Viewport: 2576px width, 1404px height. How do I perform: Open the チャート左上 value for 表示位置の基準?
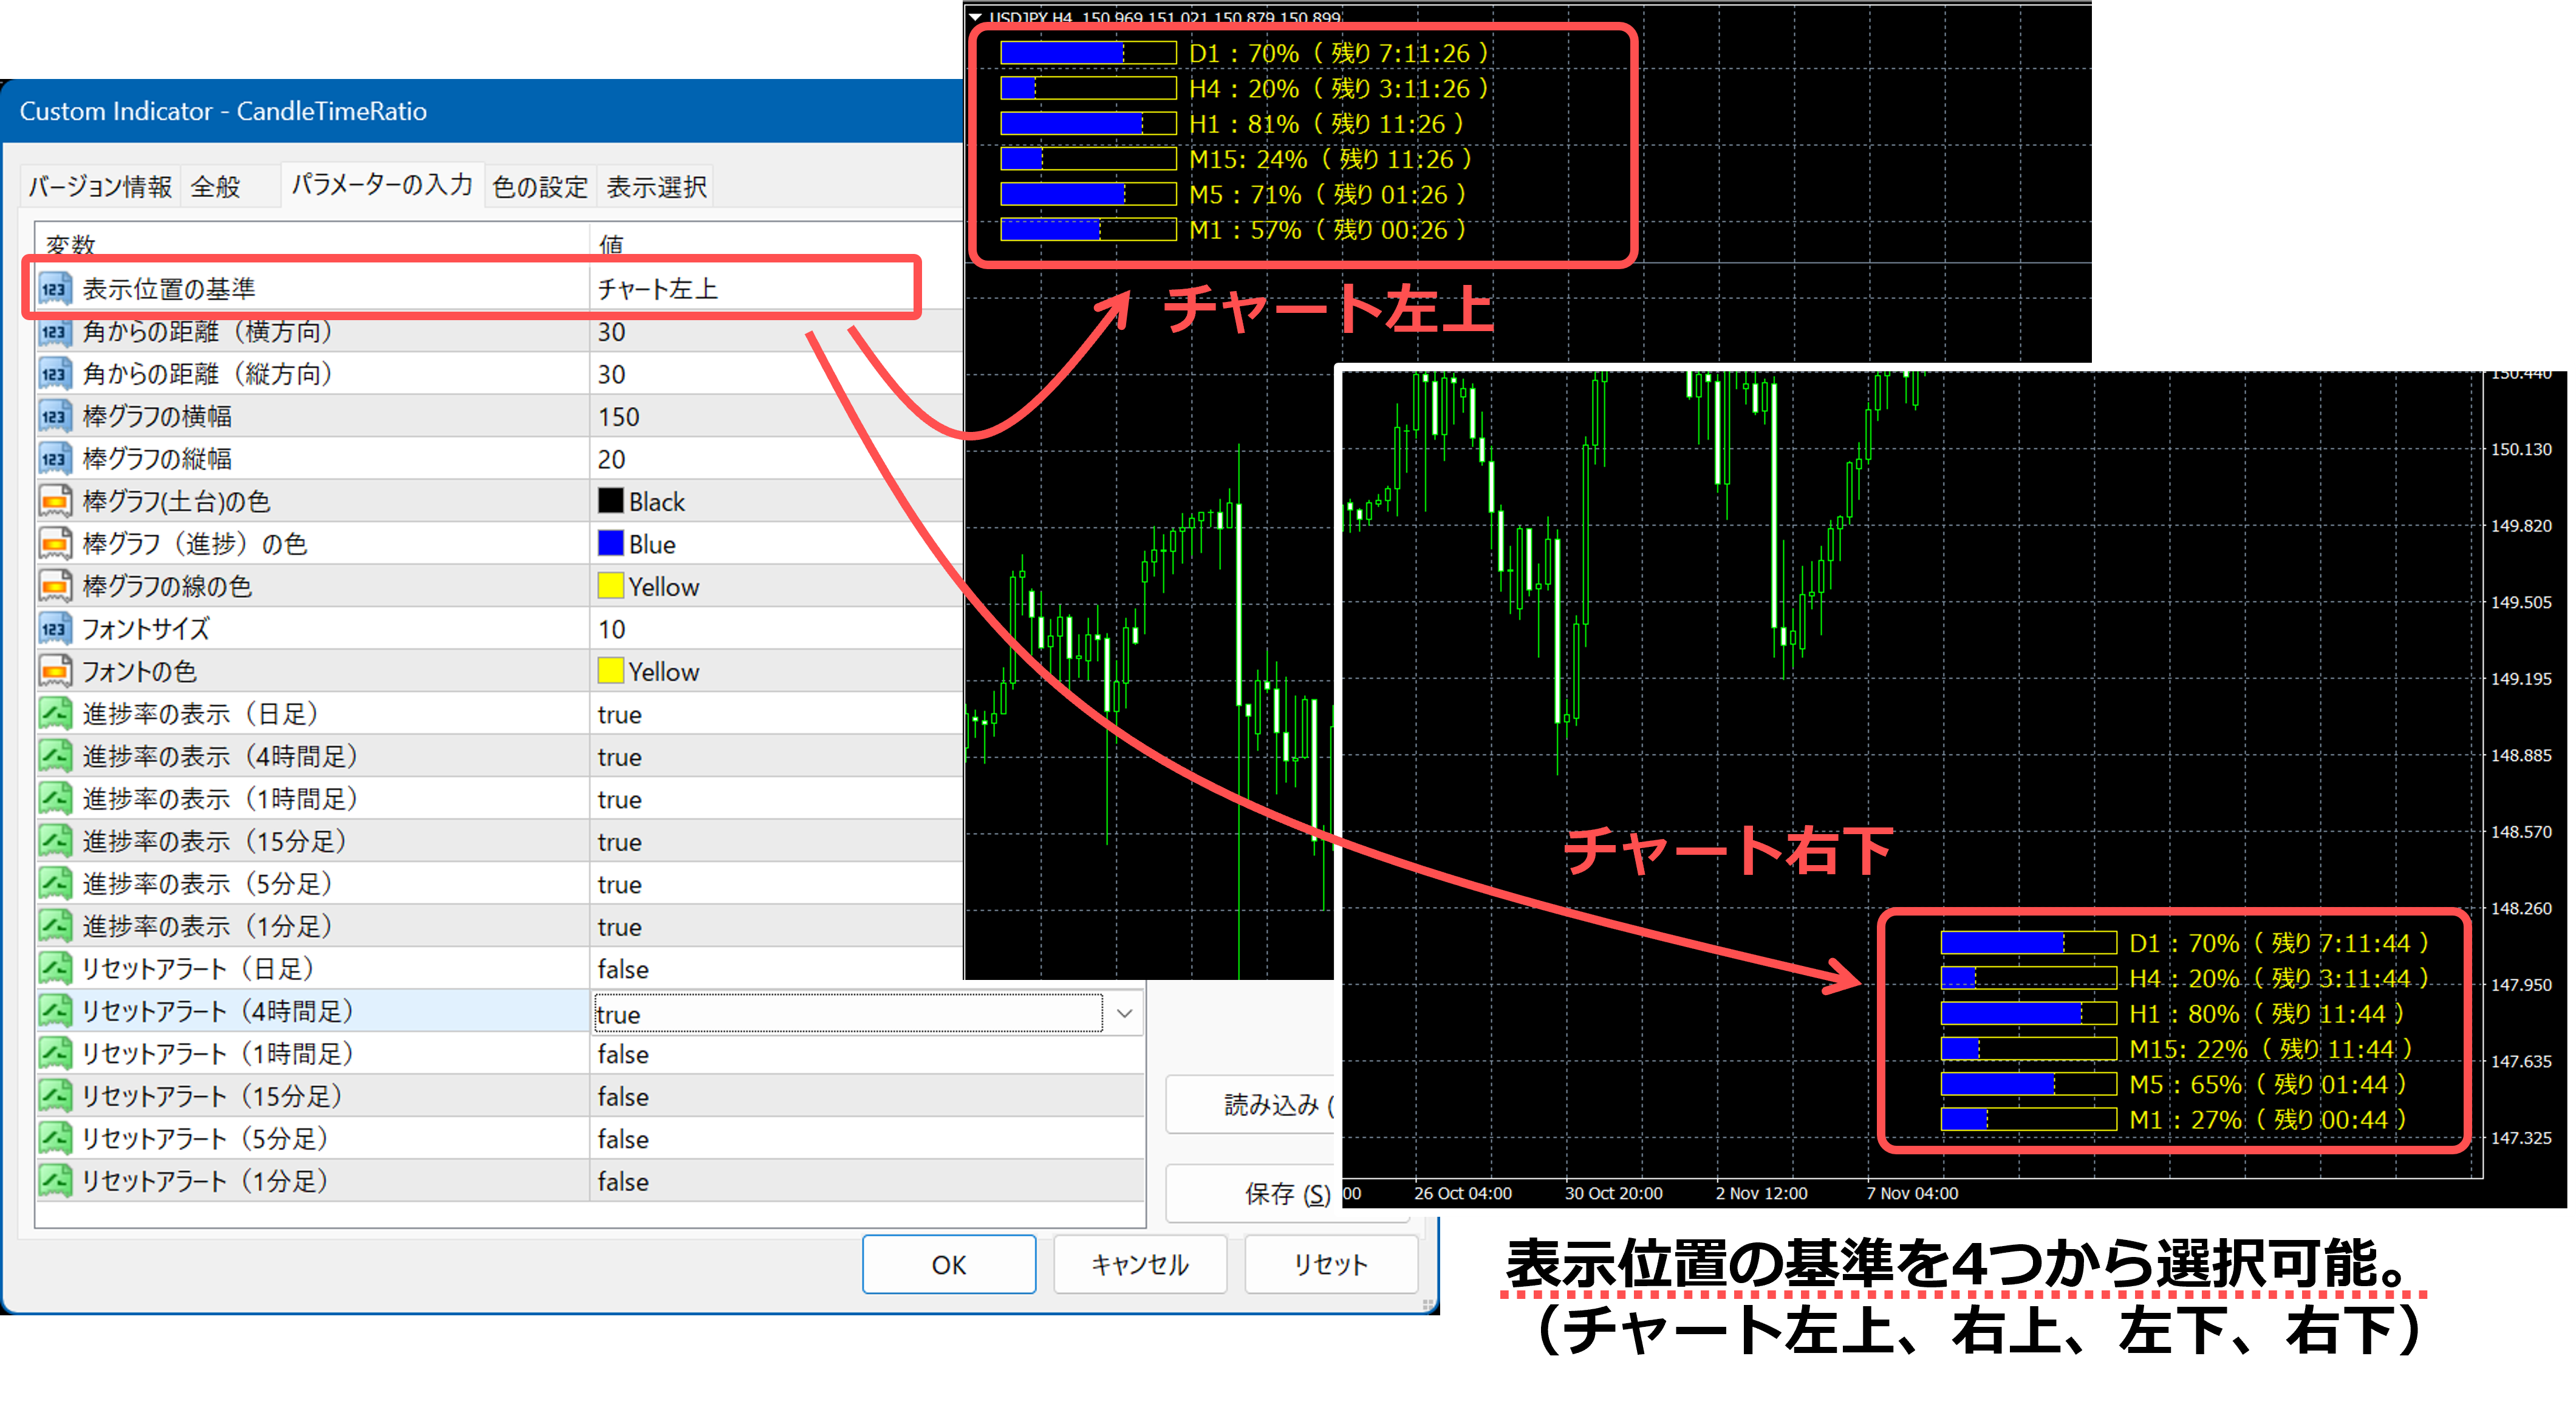[x=657, y=289]
